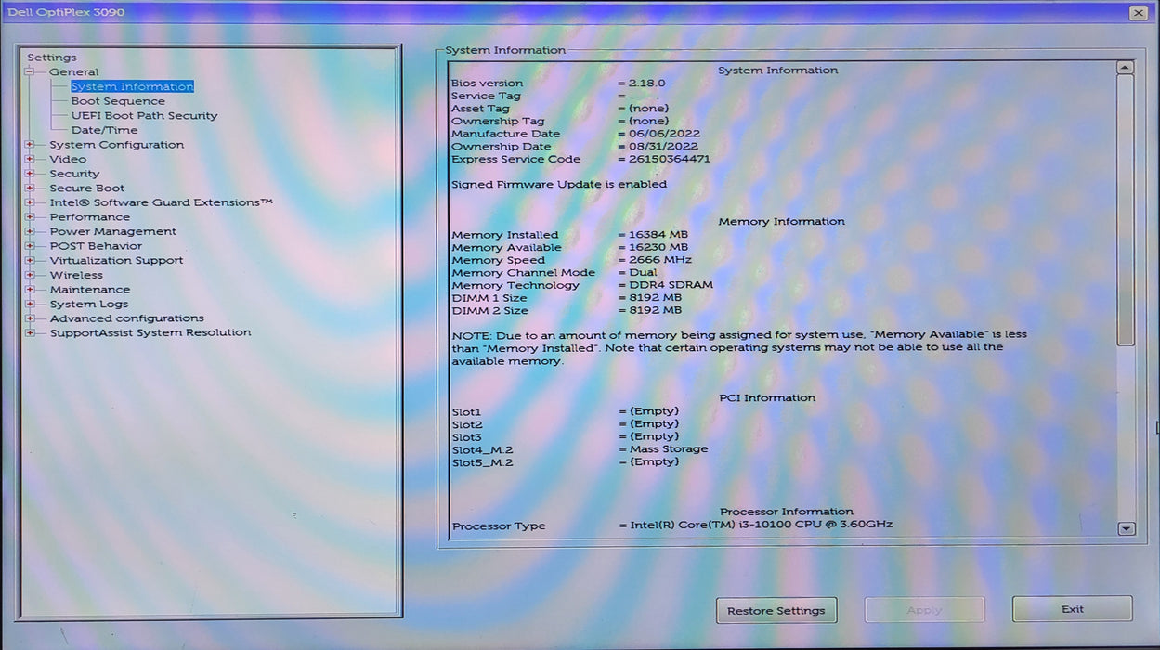Select System Configuration category label
Viewport: 1160px width, 650px height.
[x=116, y=145]
